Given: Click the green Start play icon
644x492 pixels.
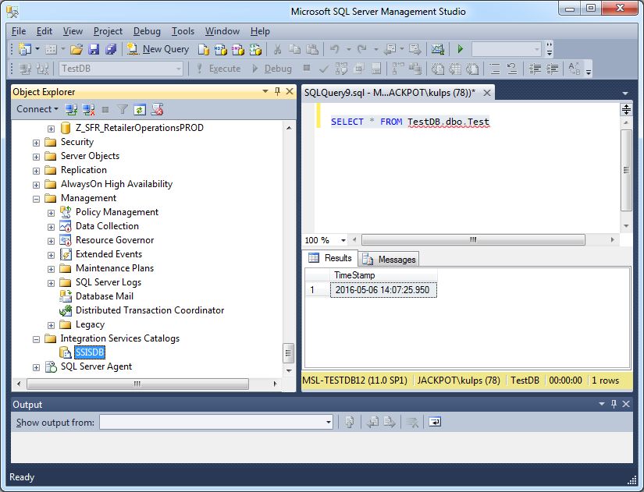Looking at the screenshot, I should 461,49.
